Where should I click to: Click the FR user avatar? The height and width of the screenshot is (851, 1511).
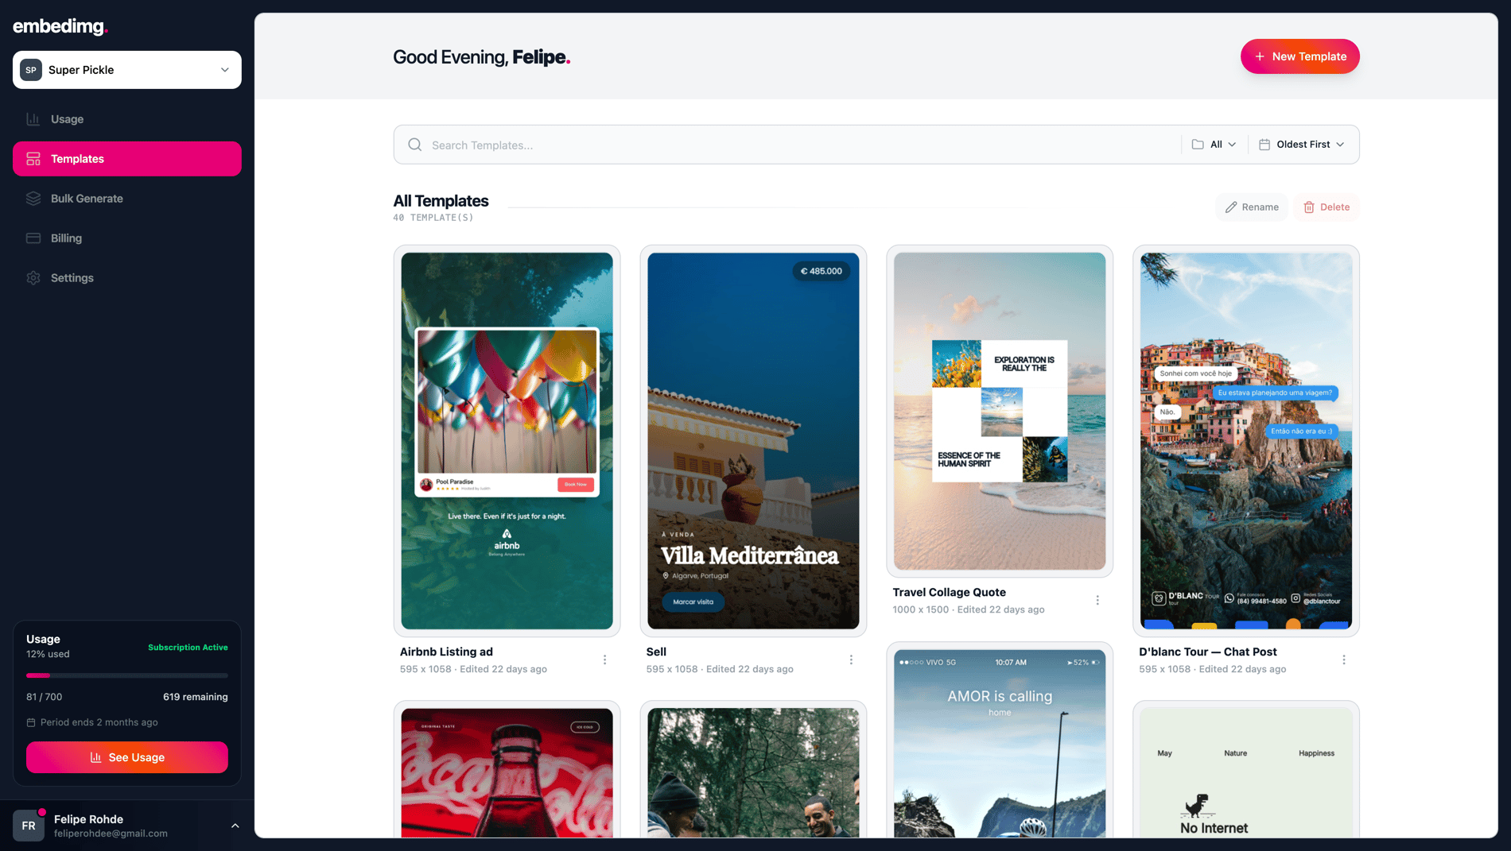coord(29,826)
